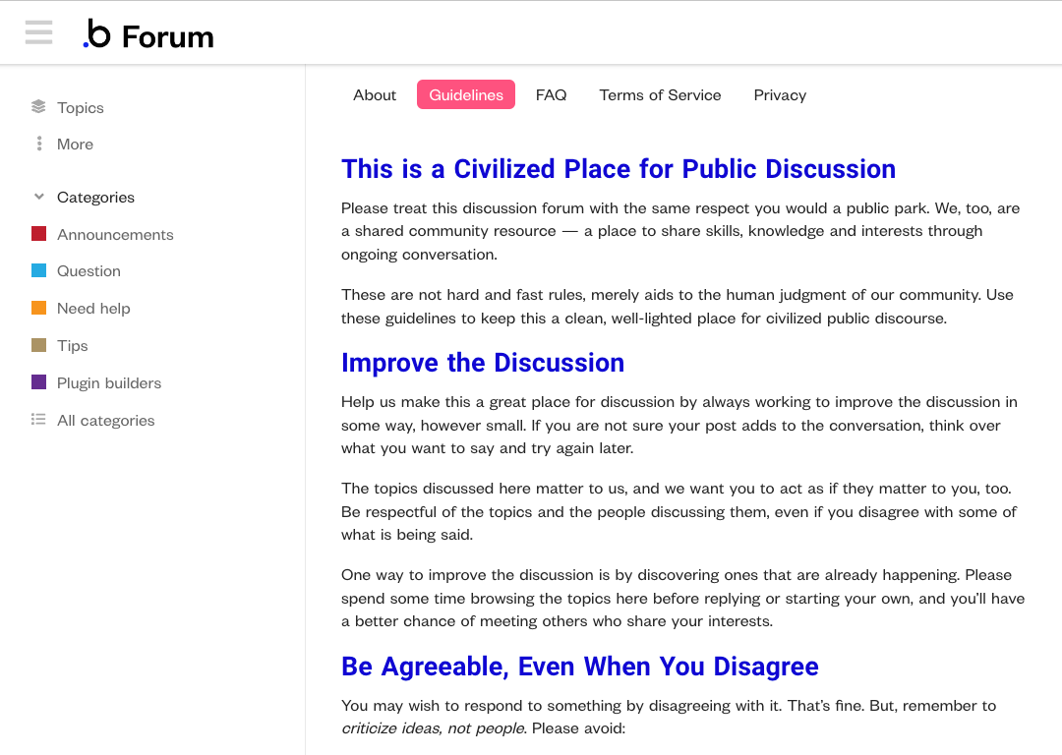Open the More section icon in sidebar
1062x755 pixels.
38,144
